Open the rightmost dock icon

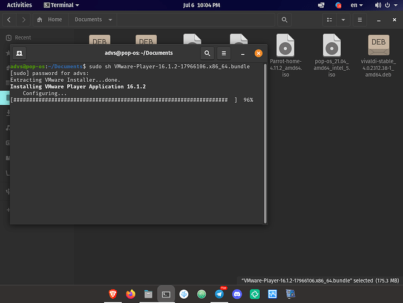(290, 294)
